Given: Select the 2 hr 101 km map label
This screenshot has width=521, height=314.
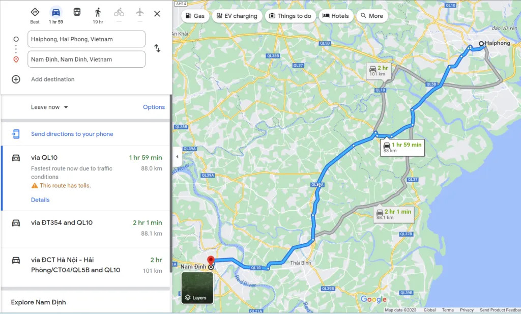Looking at the screenshot, I should point(379,70).
